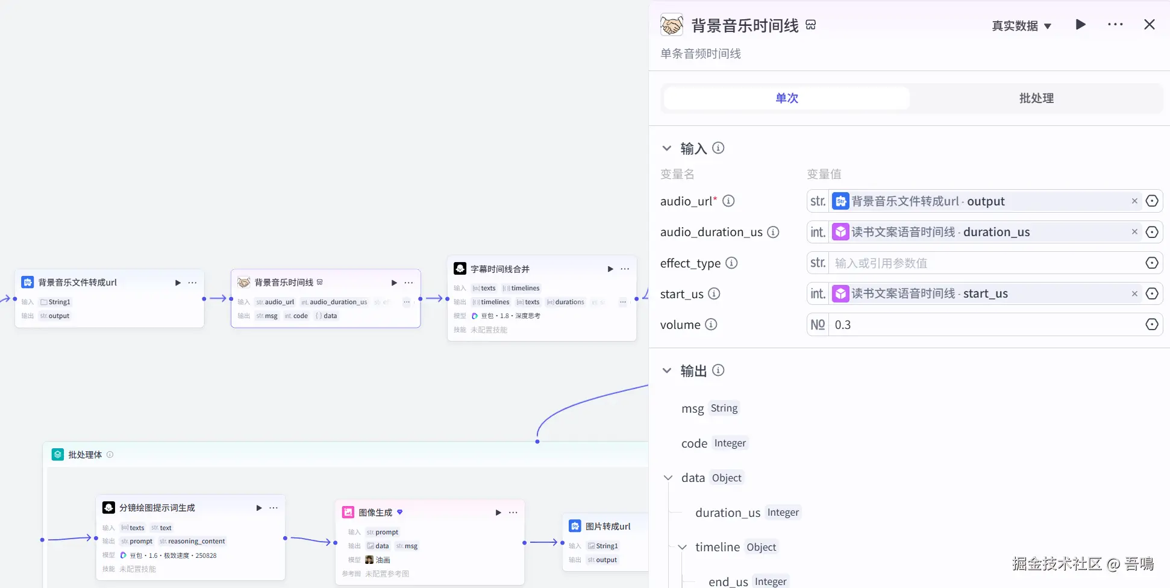The image size is (1170, 588).
Task: Open more options on 图像生成 node
Action: click(513, 513)
